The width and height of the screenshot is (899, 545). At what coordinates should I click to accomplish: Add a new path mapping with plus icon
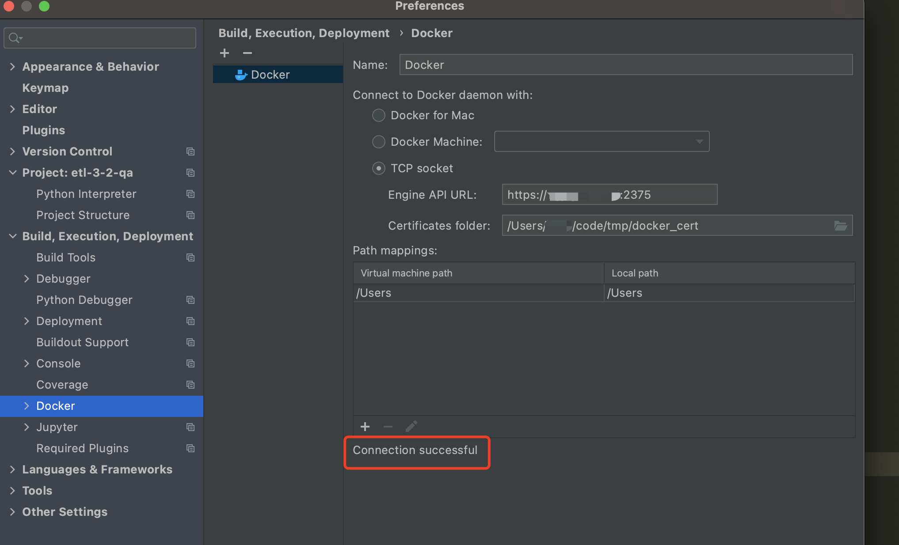(x=365, y=427)
